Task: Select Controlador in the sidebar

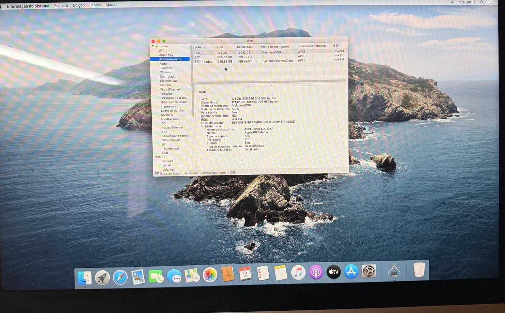Action: [x=168, y=77]
